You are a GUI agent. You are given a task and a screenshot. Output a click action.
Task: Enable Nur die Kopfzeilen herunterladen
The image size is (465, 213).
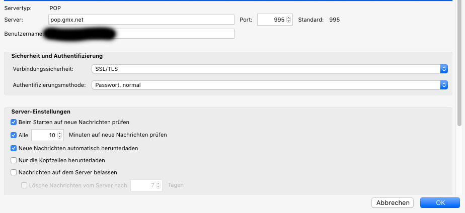[14, 160]
